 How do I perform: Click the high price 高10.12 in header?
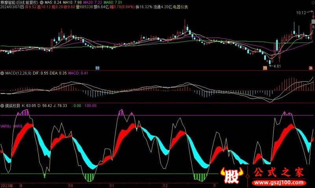44,7
